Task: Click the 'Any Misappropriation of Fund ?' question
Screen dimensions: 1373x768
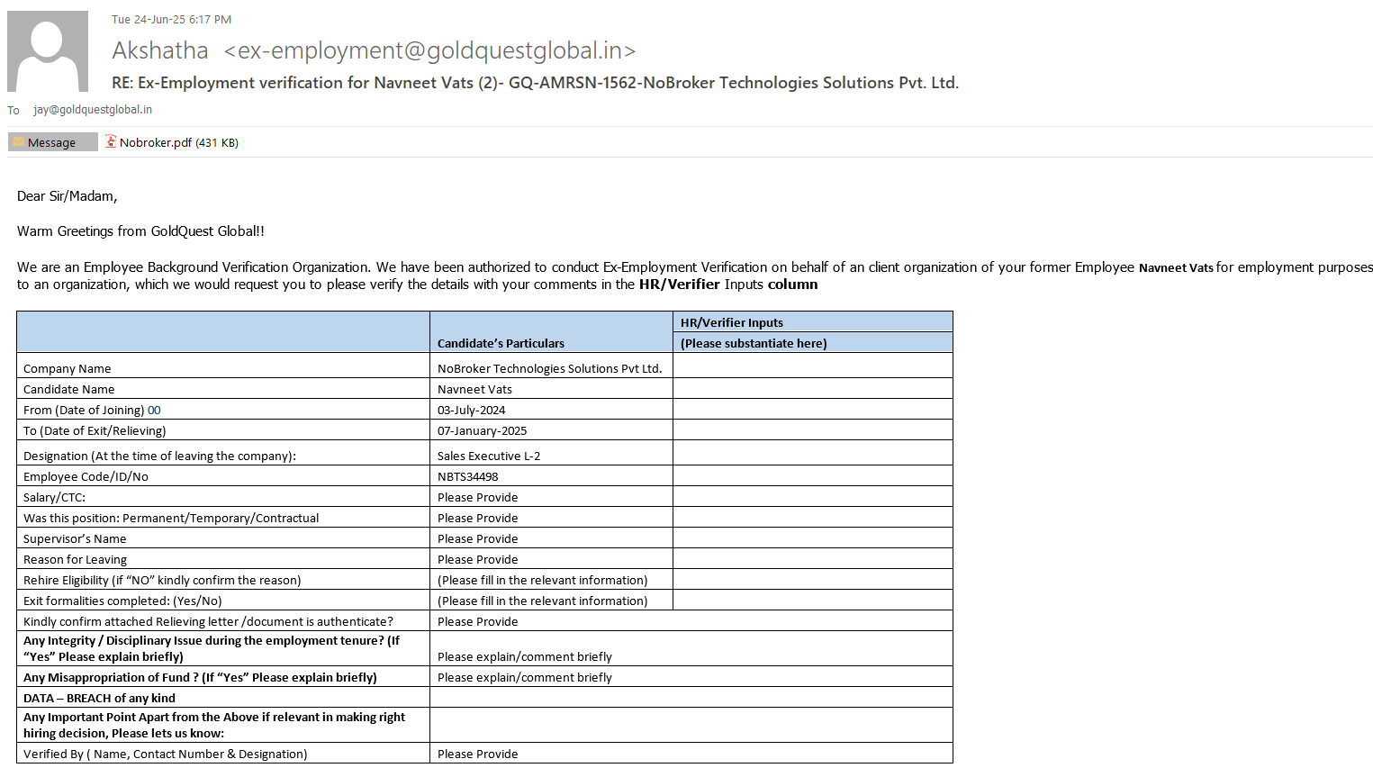Action: tap(200, 677)
